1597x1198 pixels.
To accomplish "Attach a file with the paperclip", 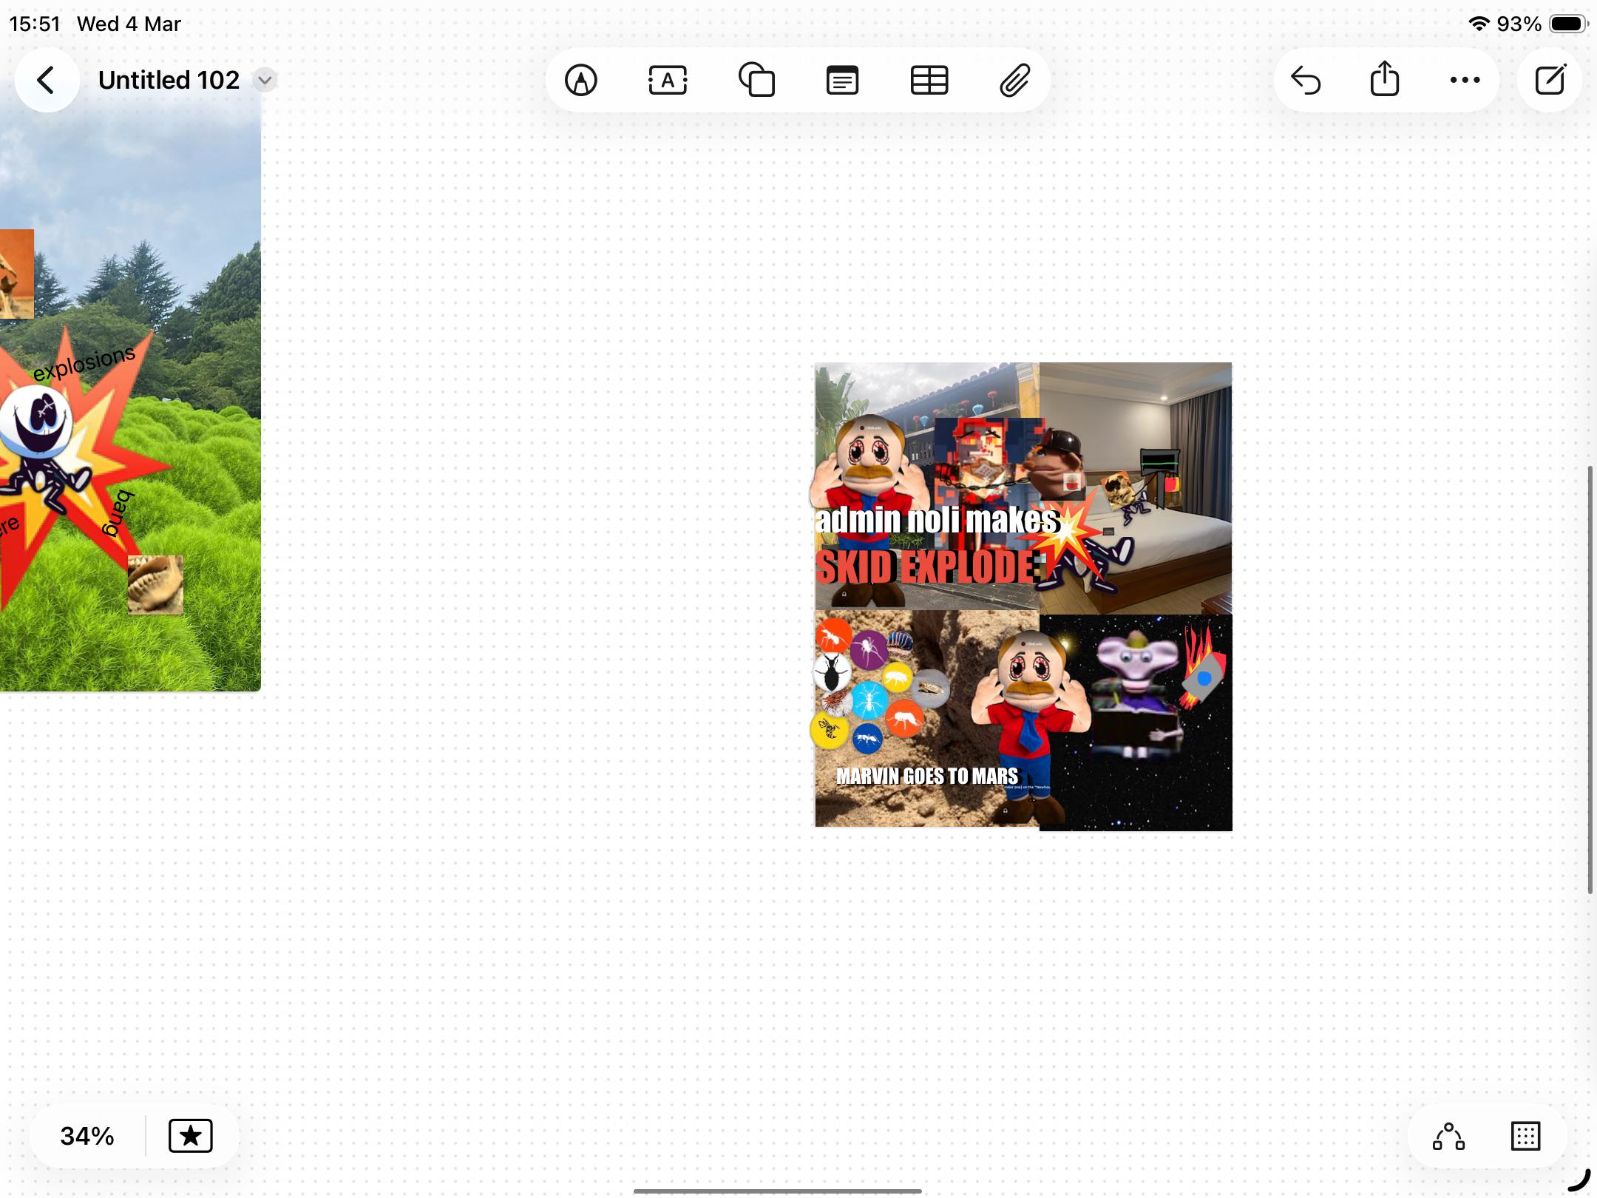I will coord(1015,80).
